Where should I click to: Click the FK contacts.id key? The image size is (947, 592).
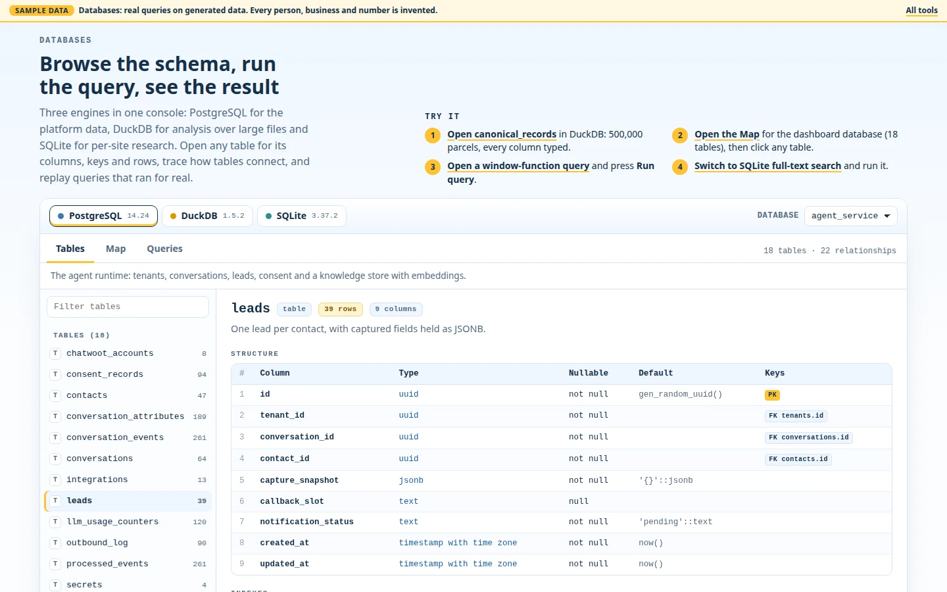pyautogui.click(x=798, y=459)
